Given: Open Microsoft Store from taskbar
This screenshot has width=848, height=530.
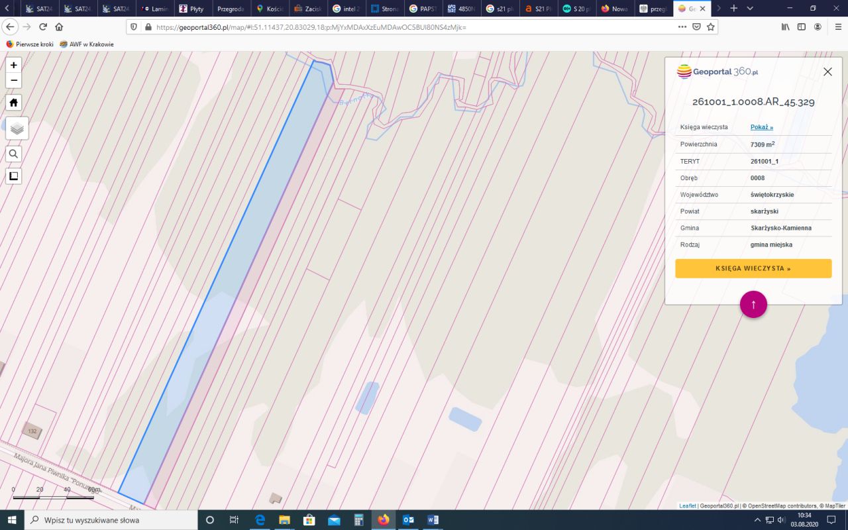Looking at the screenshot, I should coord(309,520).
